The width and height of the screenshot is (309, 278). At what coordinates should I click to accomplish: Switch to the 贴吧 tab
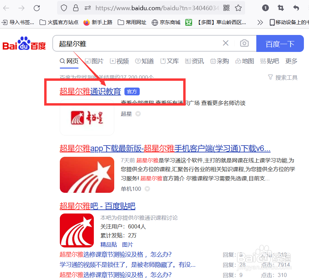pyautogui.click(x=270, y=61)
